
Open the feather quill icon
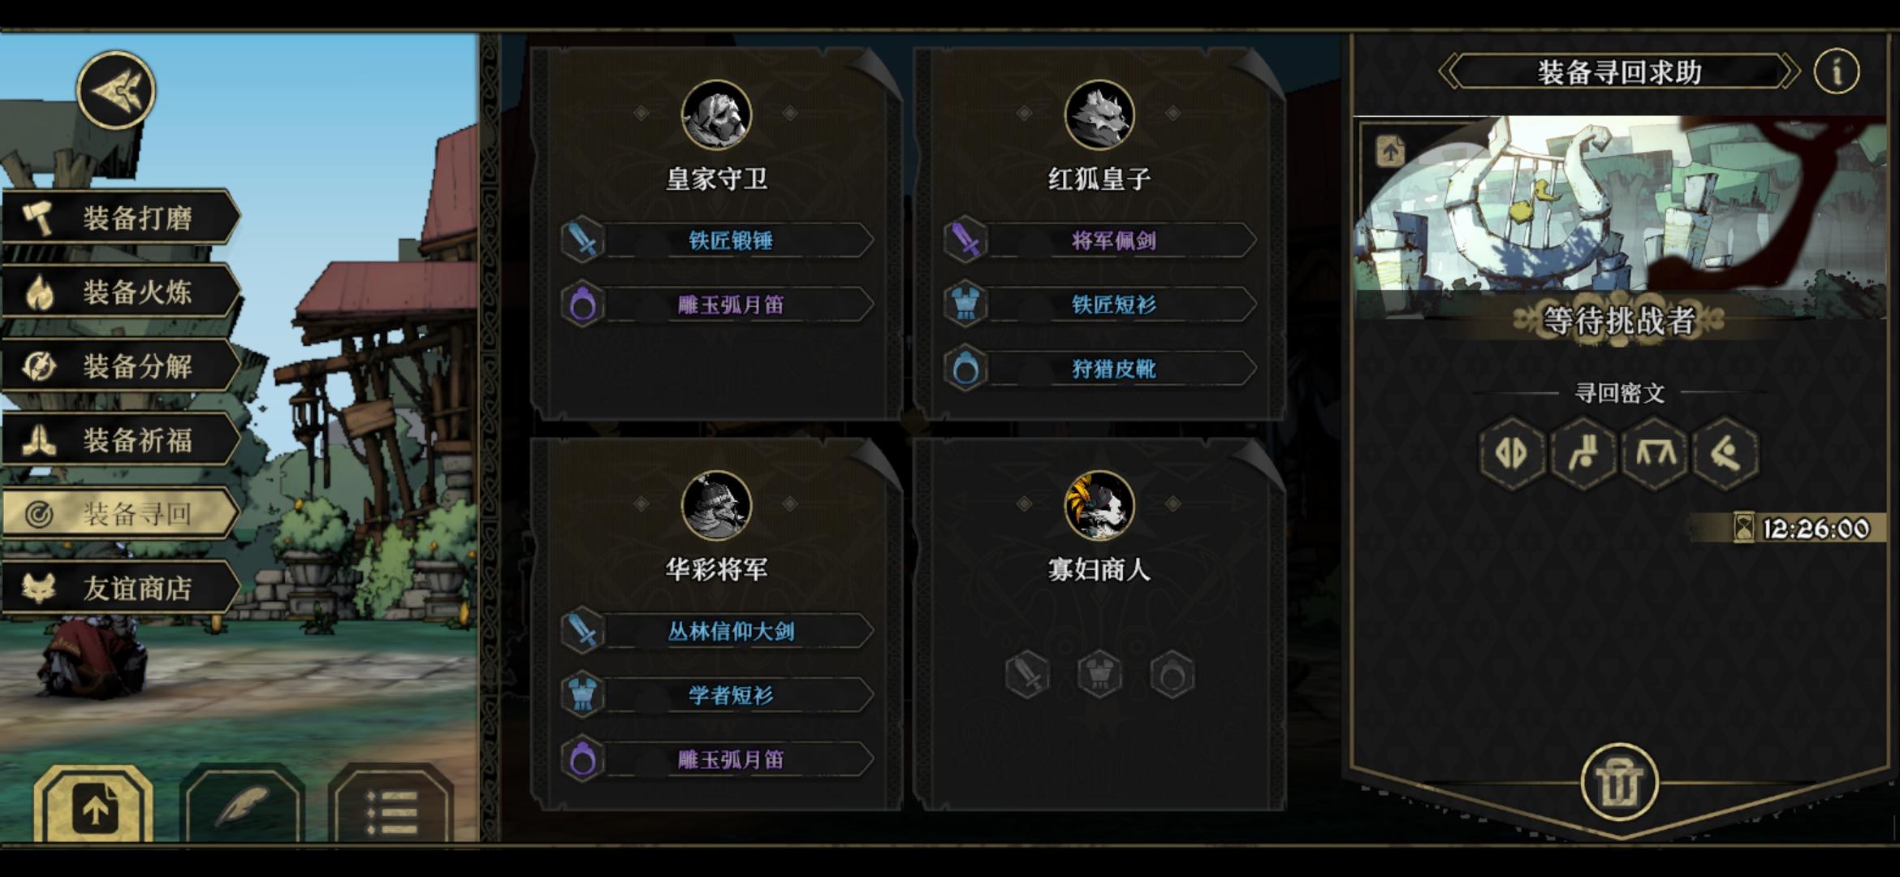[242, 806]
